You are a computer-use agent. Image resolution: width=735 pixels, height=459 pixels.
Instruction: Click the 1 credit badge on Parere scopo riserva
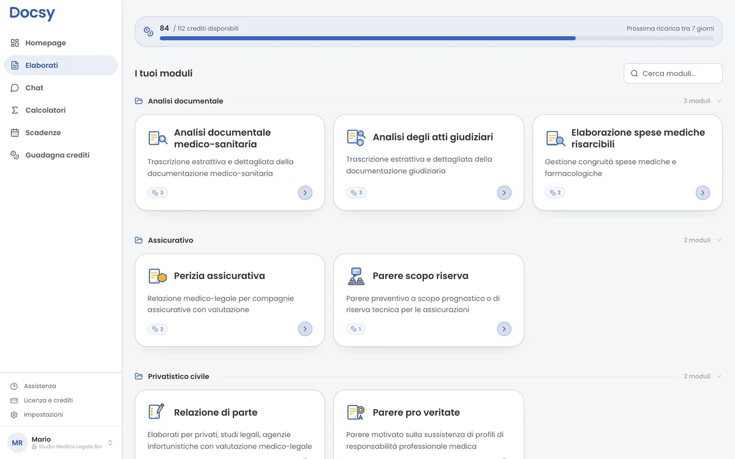pos(356,329)
